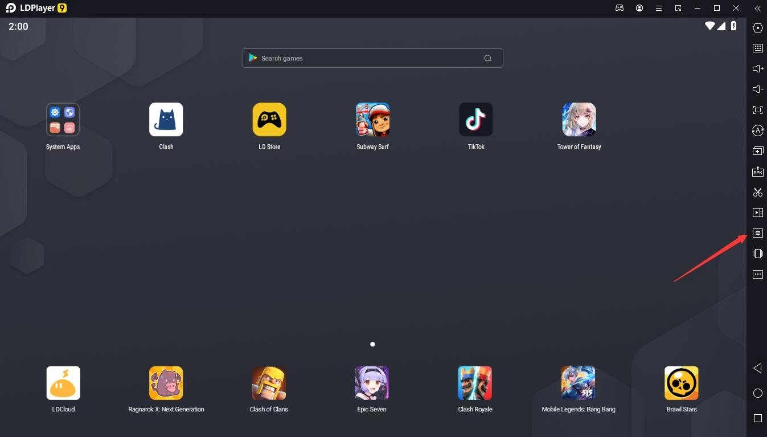Launch Mobile Legends: Bang Bang
Image resolution: width=767 pixels, height=437 pixels.
tap(578, 383)
